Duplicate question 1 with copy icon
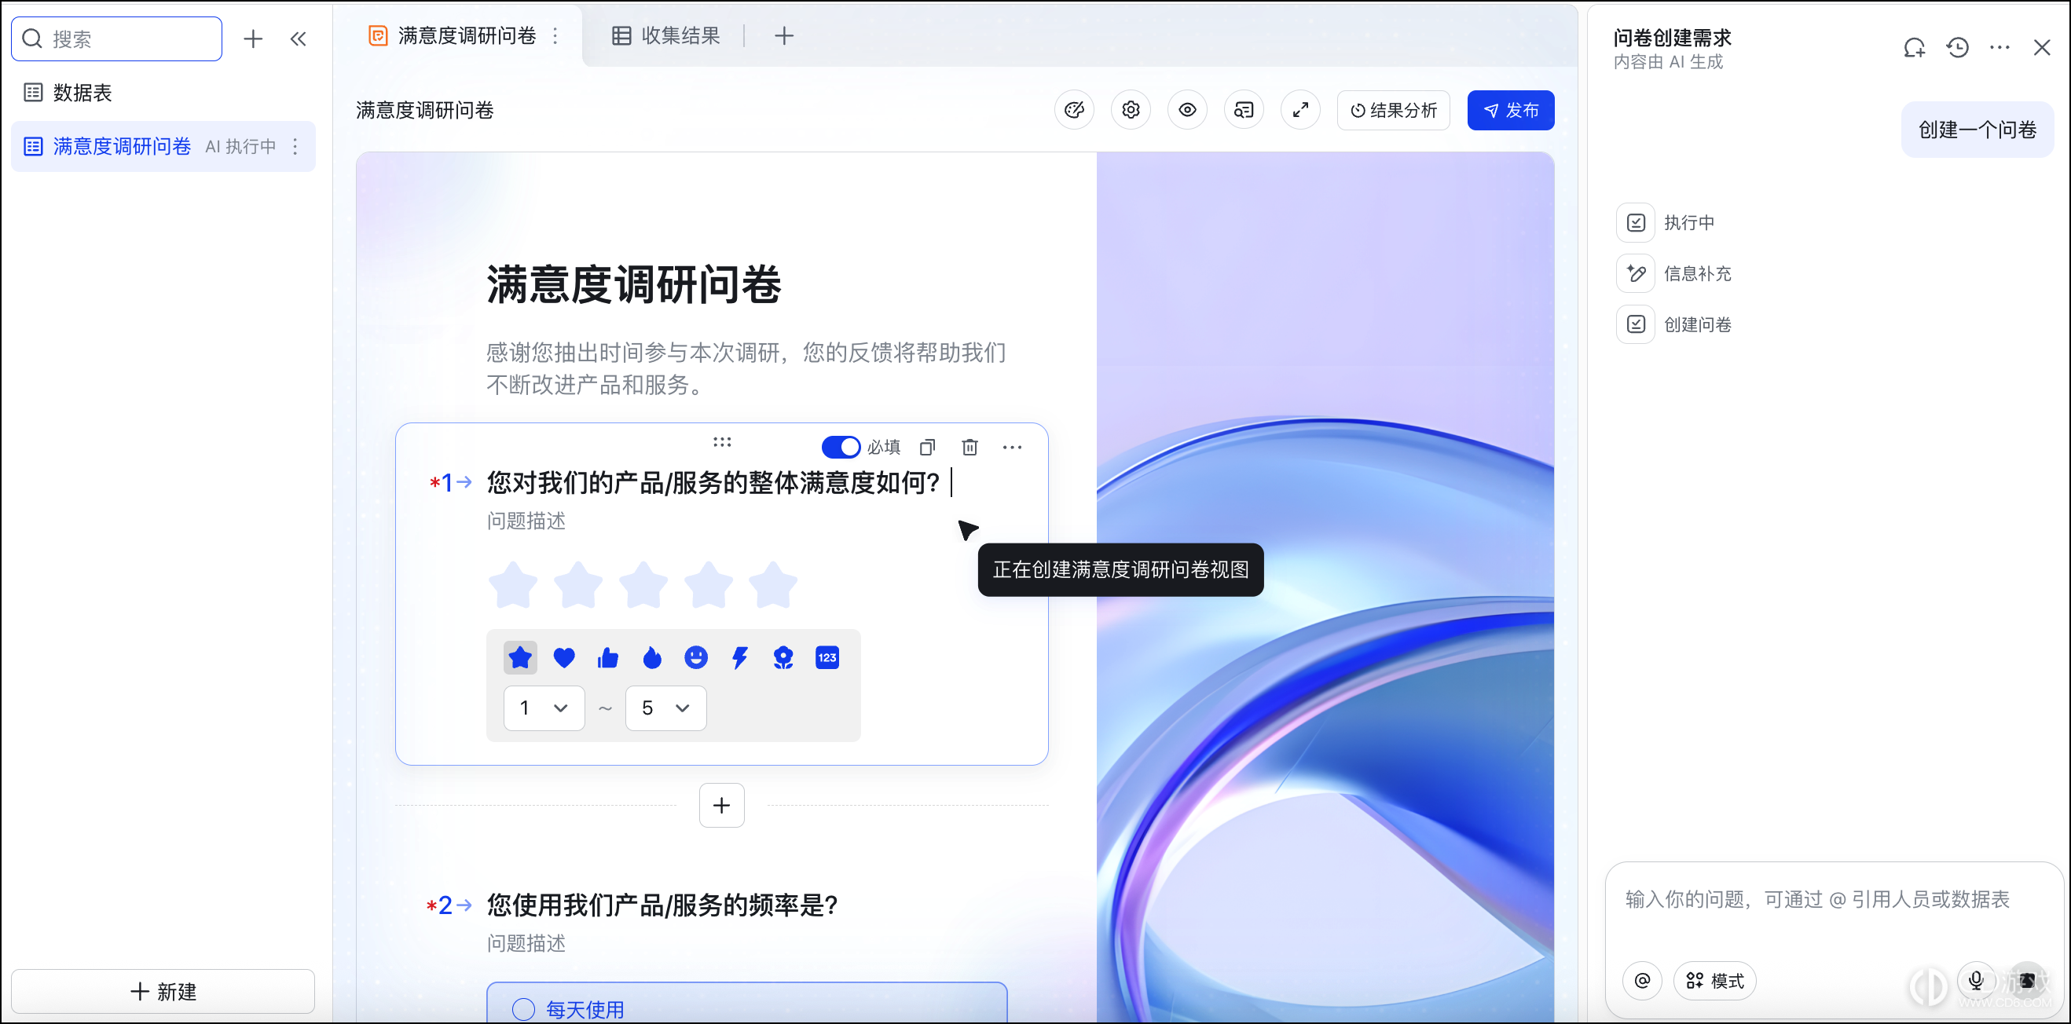The image size is (2071, 1024). pyautogui.click(x=927, y=447)
